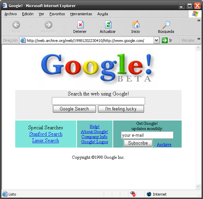This screenshot has width=203, height=199.
Task: Open the Help! link
Action: pyautogui.click(x=95, y=127)
